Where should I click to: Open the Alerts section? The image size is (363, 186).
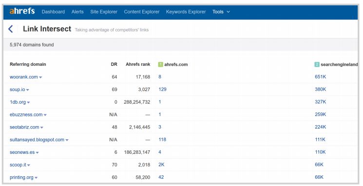click(x=77, y=12)
